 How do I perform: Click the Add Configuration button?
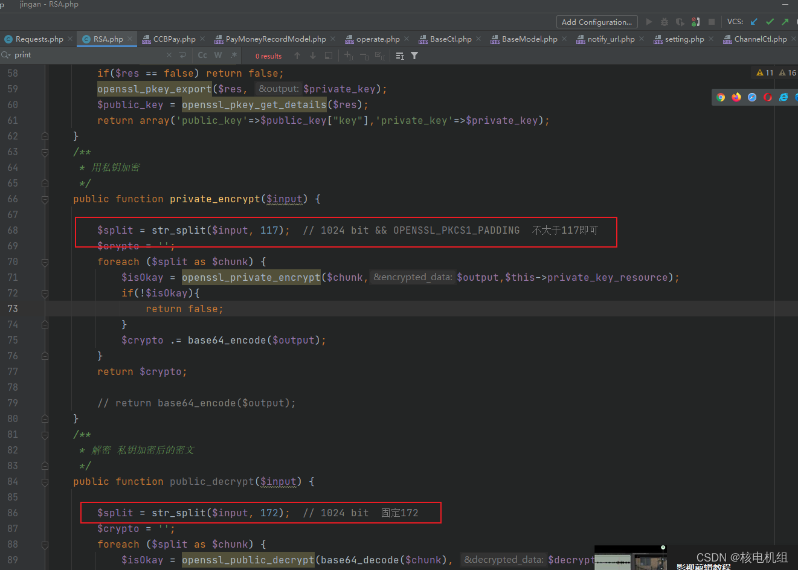coord(597,21)
